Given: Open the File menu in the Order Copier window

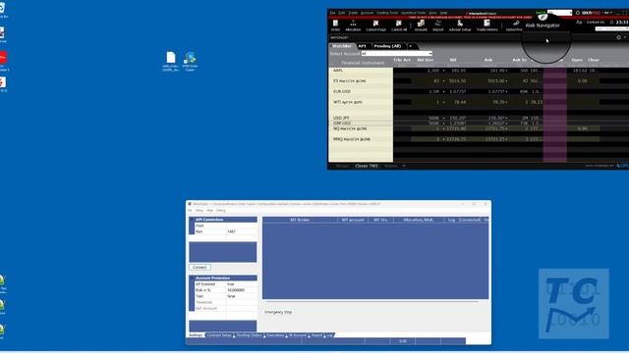Looking at the screenshot, I should 190,211.
